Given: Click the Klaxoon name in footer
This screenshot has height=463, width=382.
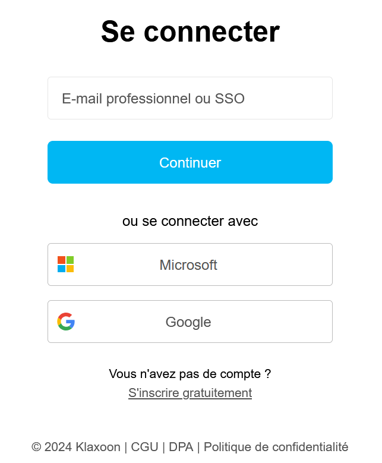Looking at the screenshot, I should tap(97, 447).
